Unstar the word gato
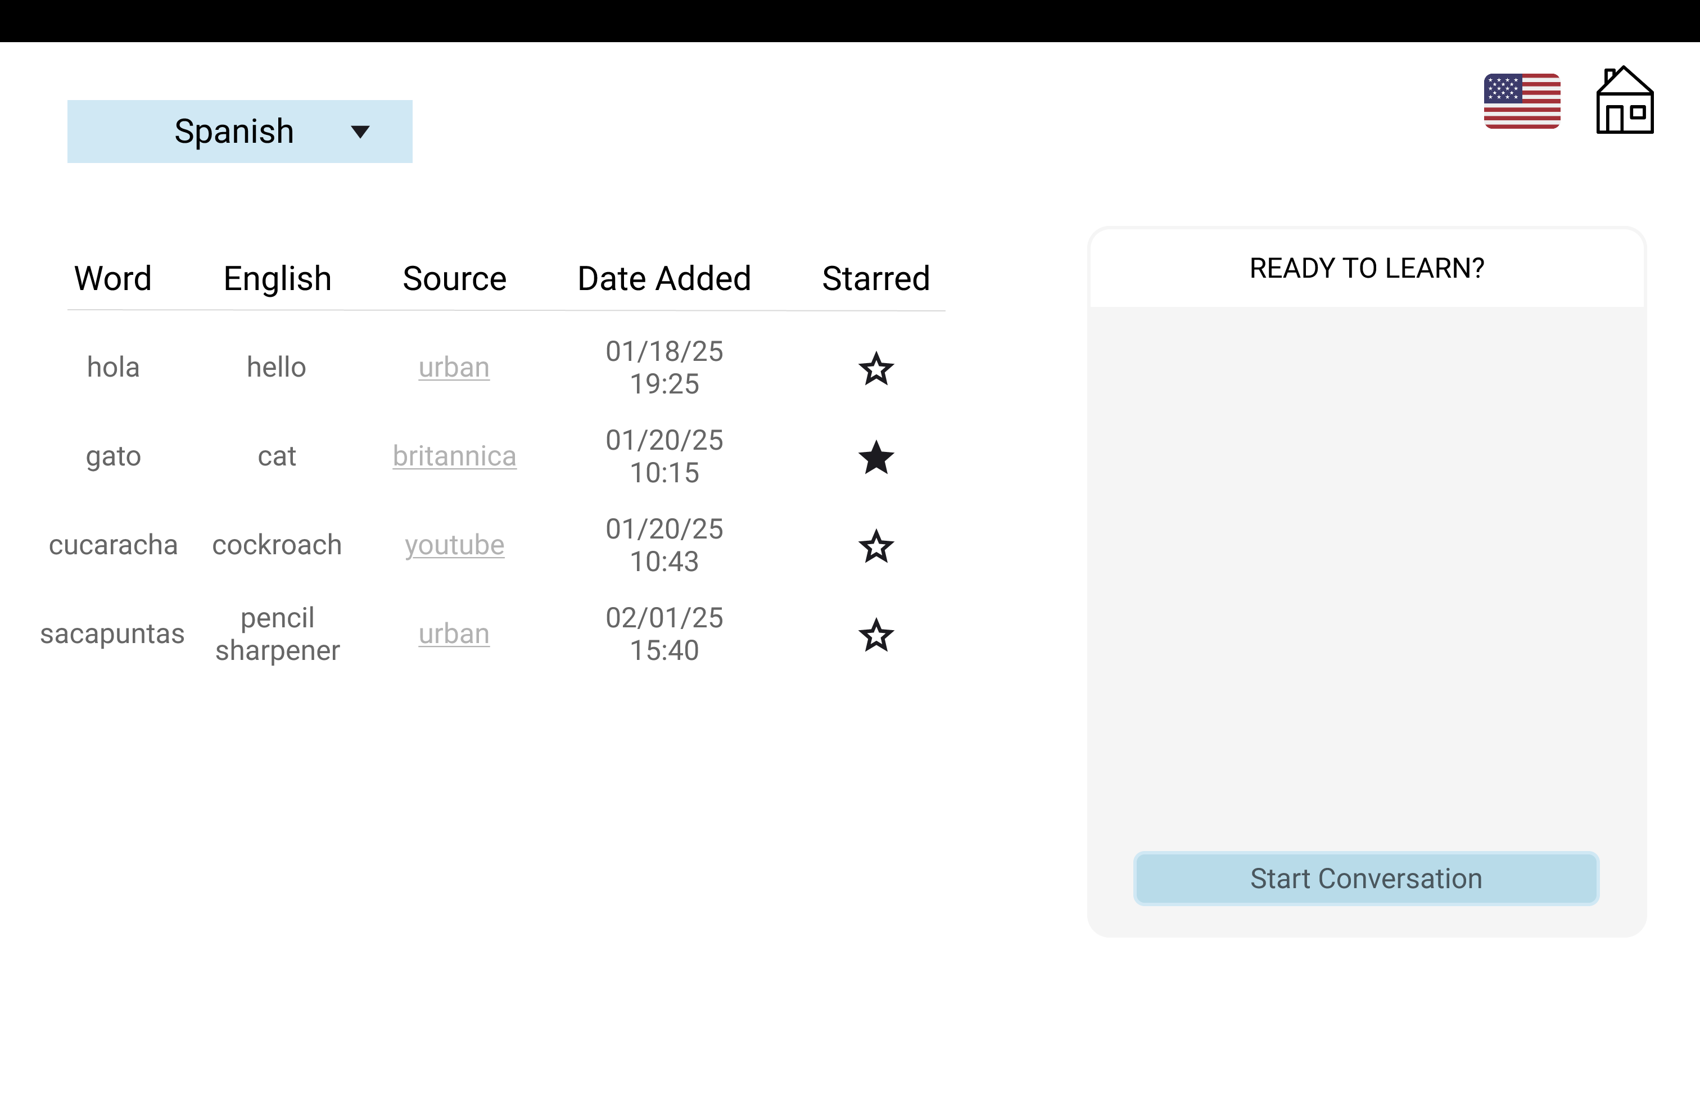The image size is (1700, 1104). 876,457
